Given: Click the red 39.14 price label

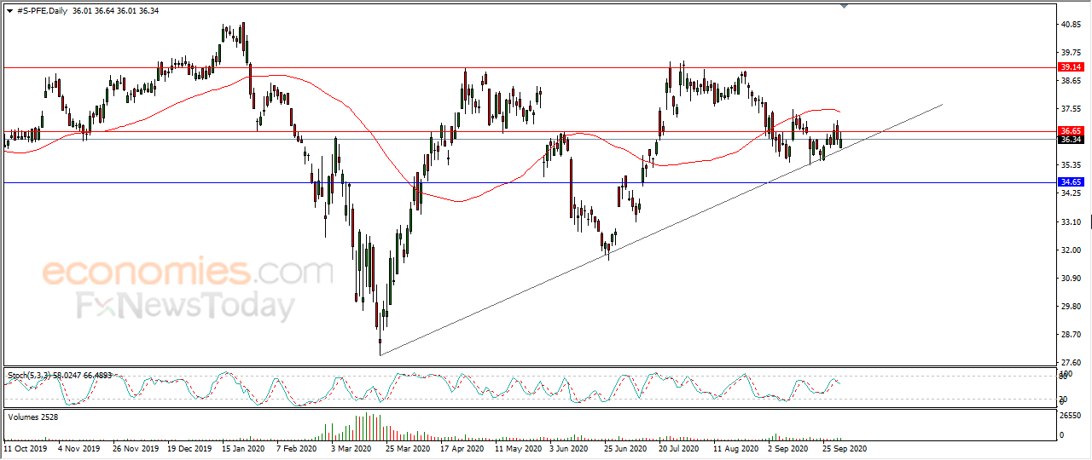Looking at the screenshot, I should [1071, 66].
